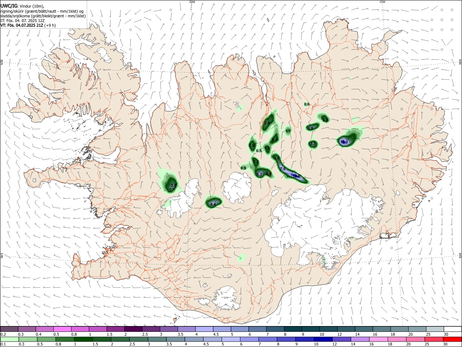Click the 3.8 value in the western rain cell

point(174,186)
